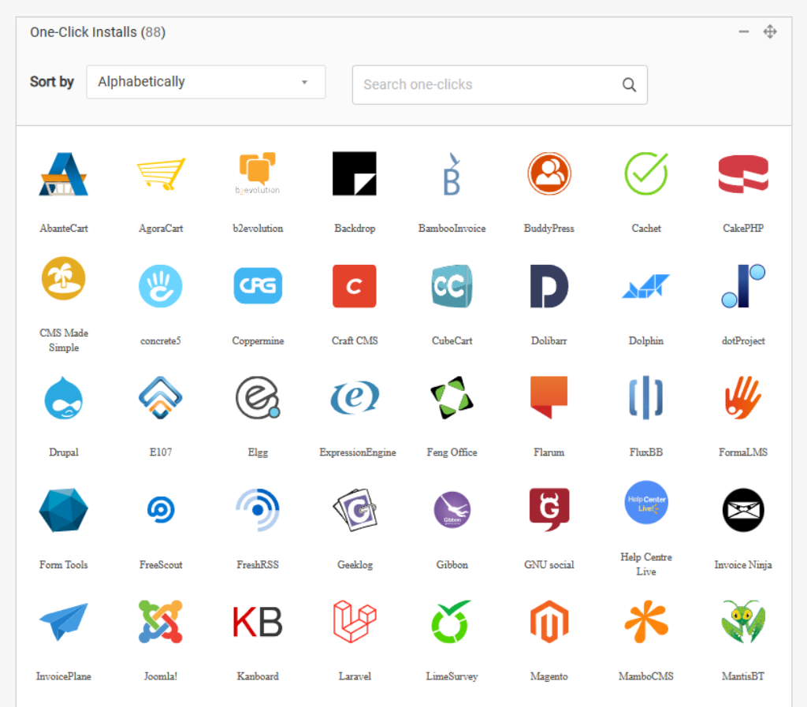Choose the Feng Office icon
Image resolution: width=807 pixels, height=707 pixels.
tap(452, 398)
